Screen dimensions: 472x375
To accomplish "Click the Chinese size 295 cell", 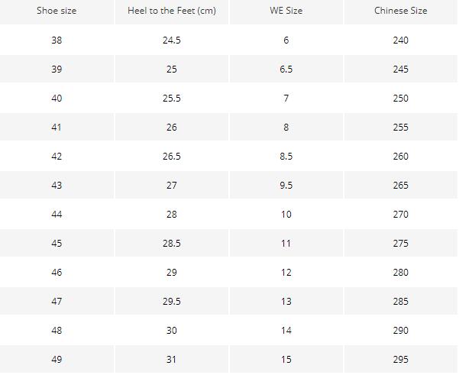I will tap(400, 359).
